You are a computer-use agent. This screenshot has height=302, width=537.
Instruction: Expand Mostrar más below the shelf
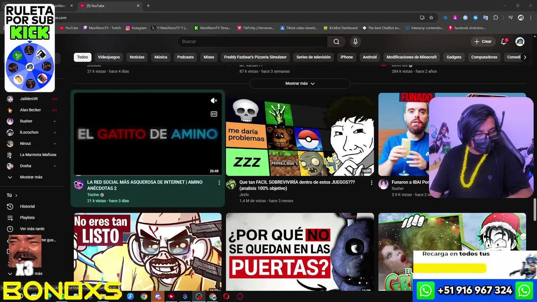(x=300, y=83)
